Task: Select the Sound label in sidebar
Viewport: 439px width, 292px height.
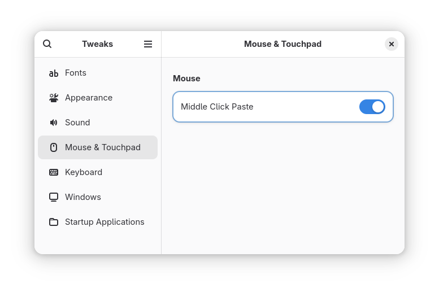Action: click(77, 123)
